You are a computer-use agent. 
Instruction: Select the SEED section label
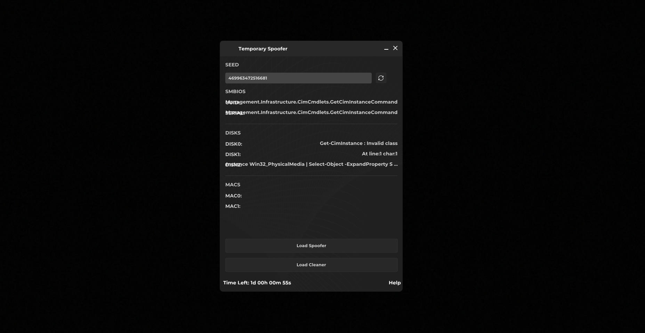[232, 65]
